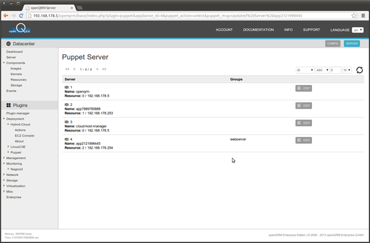Open the language dropdown

point(358,30)
